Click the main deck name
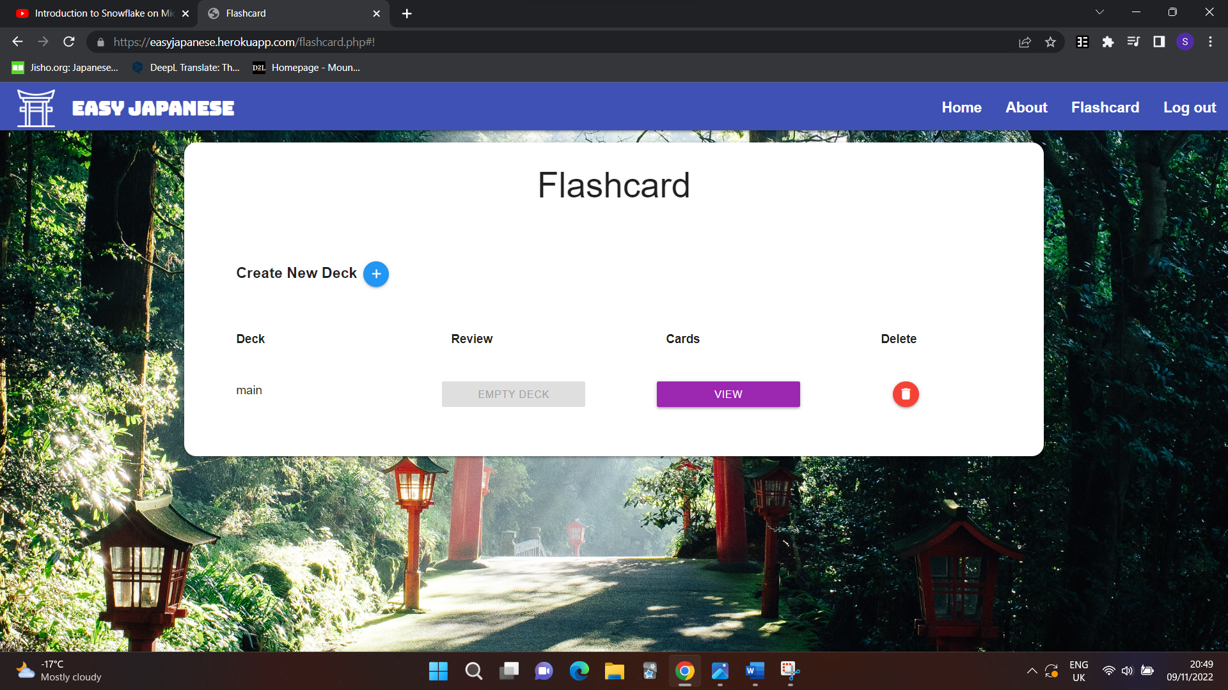Screen dimensions: 1228x690 pos(249,390)
